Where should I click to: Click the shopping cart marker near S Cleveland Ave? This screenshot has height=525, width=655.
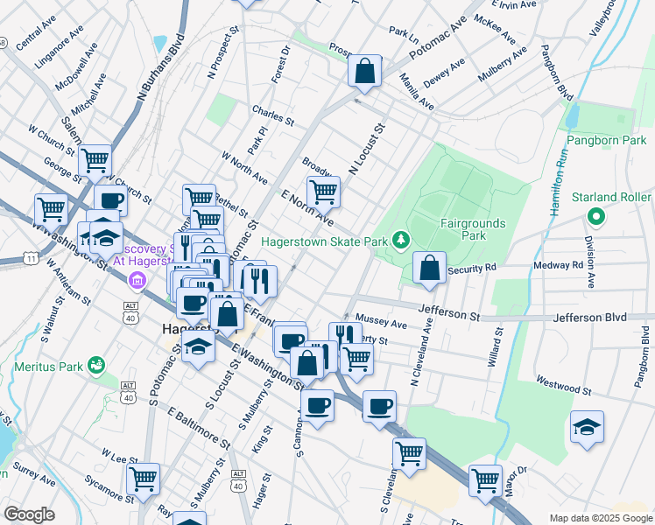pyautogui.click(x=409, y=455)
